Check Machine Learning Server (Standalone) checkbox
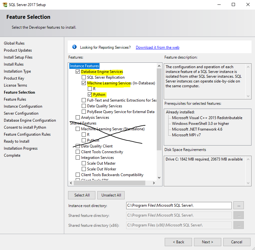The image size is (255, 250). (78, 129)
